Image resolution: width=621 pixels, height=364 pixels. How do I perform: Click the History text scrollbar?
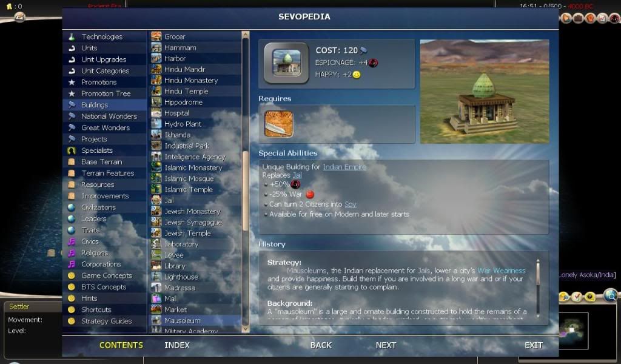tap(538, 288)
